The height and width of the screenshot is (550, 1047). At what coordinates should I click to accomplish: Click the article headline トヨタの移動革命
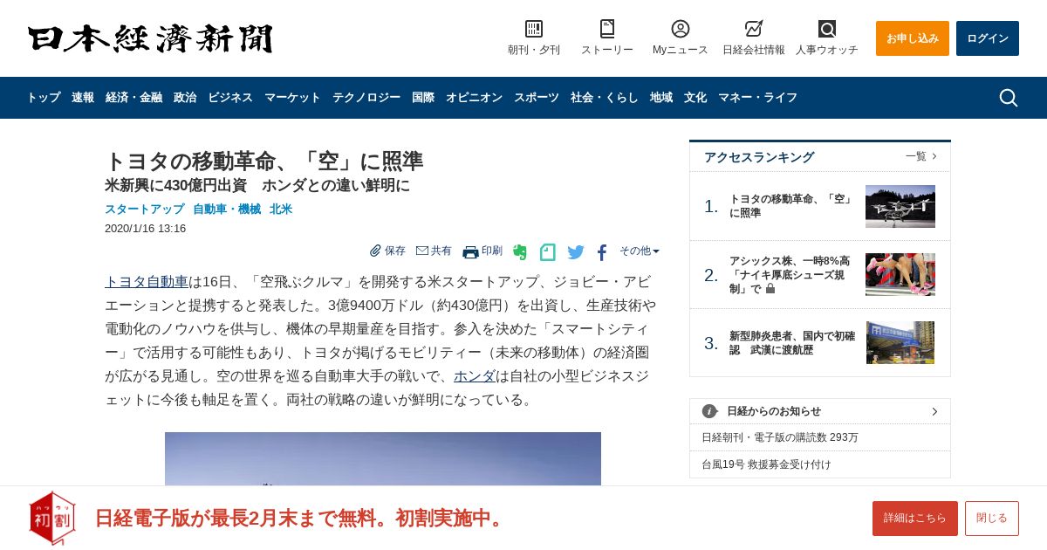(263, 161)
